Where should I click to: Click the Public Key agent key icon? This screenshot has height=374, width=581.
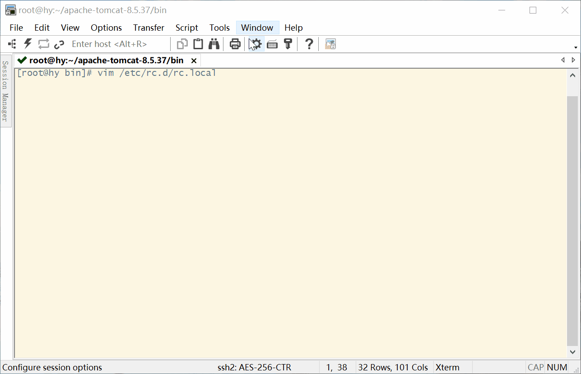tap(288, 44)
